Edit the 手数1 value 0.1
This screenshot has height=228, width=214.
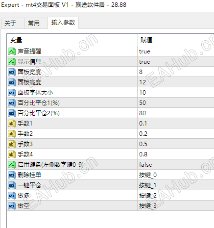coord(143,124)
